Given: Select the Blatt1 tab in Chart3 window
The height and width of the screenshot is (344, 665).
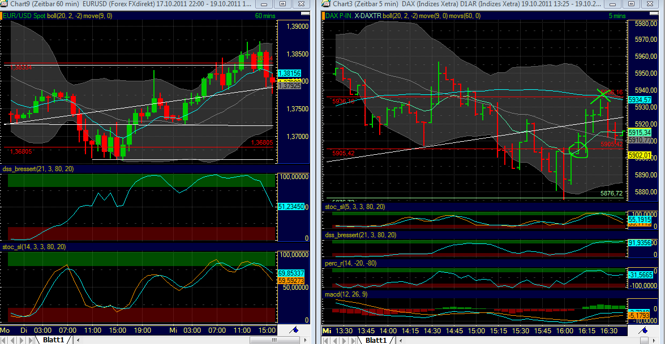Looking at the screenshot, I should click(x=376, y=340).
